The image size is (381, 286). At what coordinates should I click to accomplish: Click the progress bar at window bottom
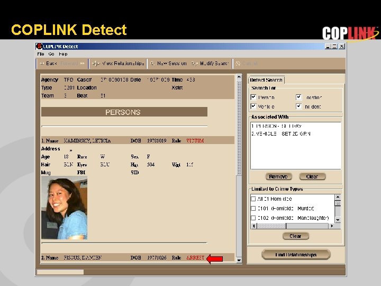point(60,272)
